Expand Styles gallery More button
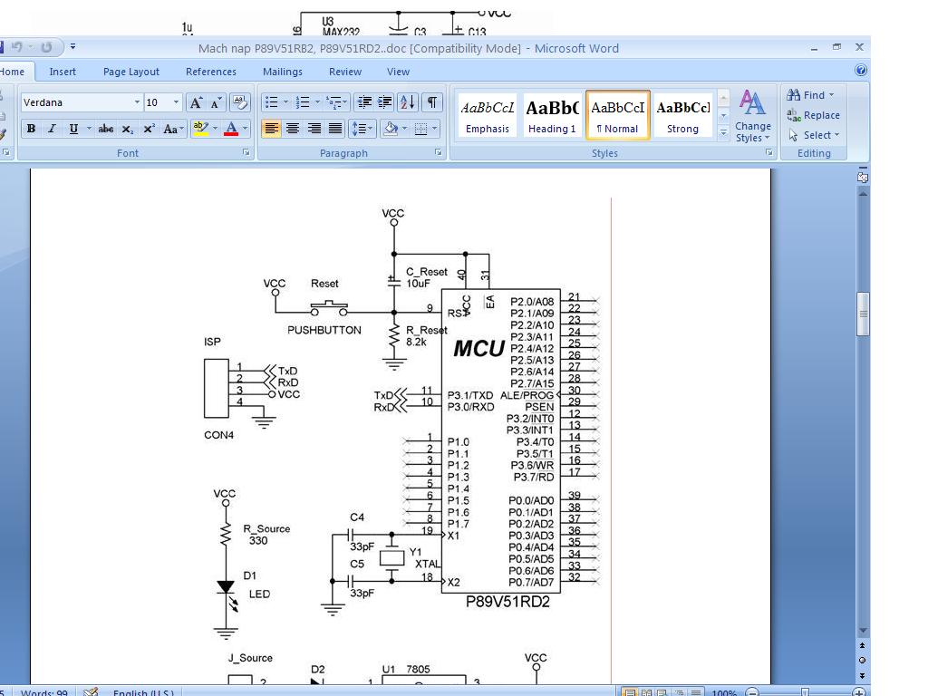The height and width of the screenshot is (696, 928). point(723,134)
